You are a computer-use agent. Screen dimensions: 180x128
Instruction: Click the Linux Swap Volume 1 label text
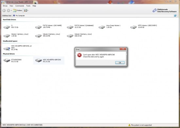113,25
